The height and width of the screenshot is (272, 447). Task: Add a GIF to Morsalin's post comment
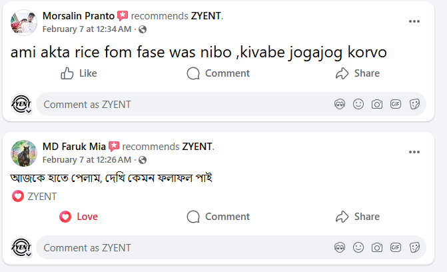pyautogui.click(x=396, y=105)
